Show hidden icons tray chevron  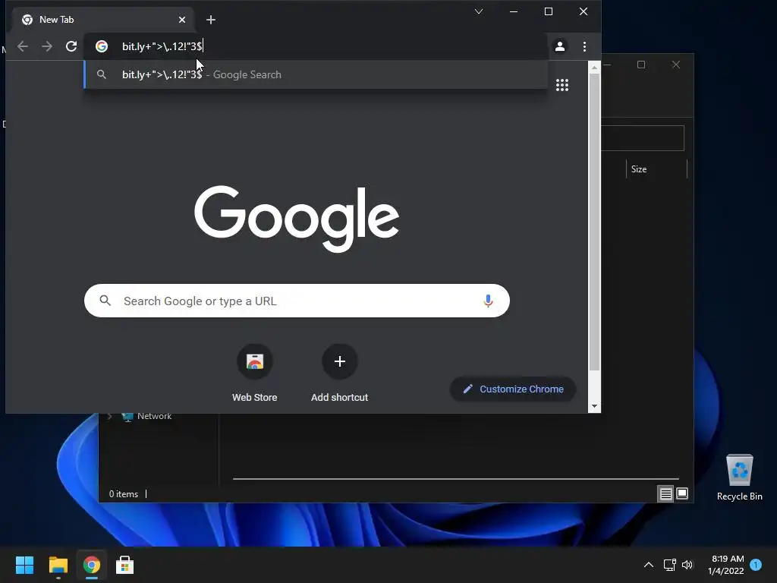648,565
